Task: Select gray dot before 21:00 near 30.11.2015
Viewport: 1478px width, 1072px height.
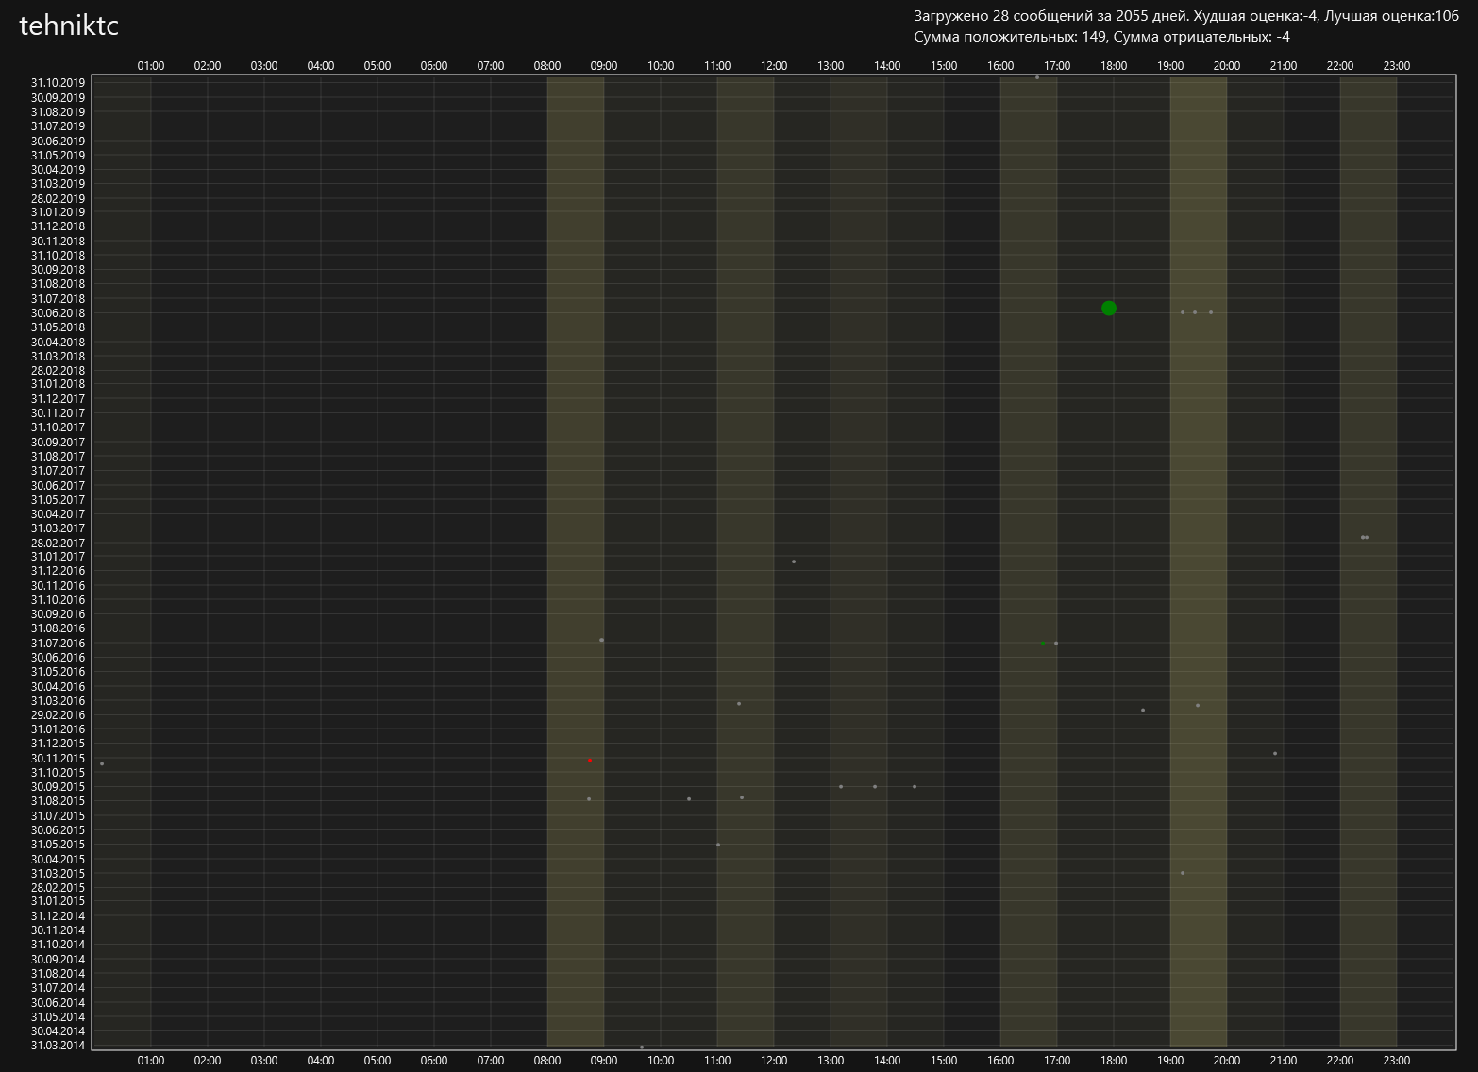Action: click(1275, 753)
